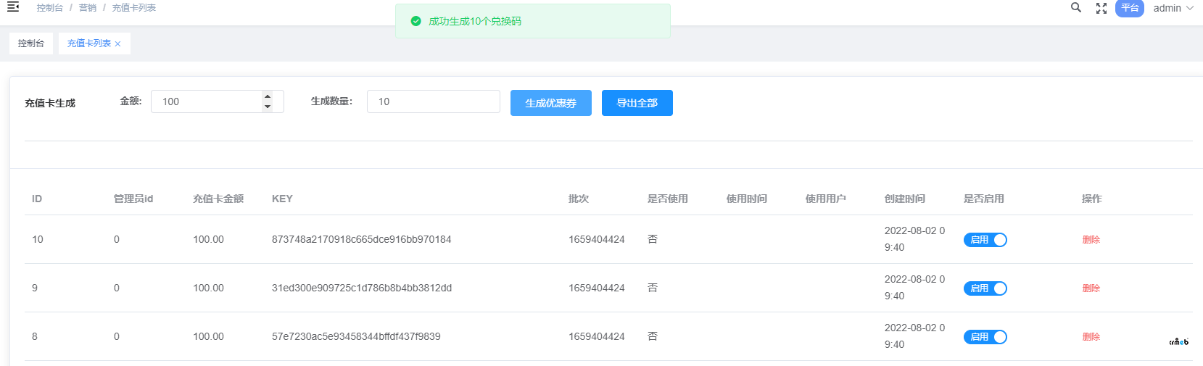Click creation time in ID 8 row

pos(914,336)
